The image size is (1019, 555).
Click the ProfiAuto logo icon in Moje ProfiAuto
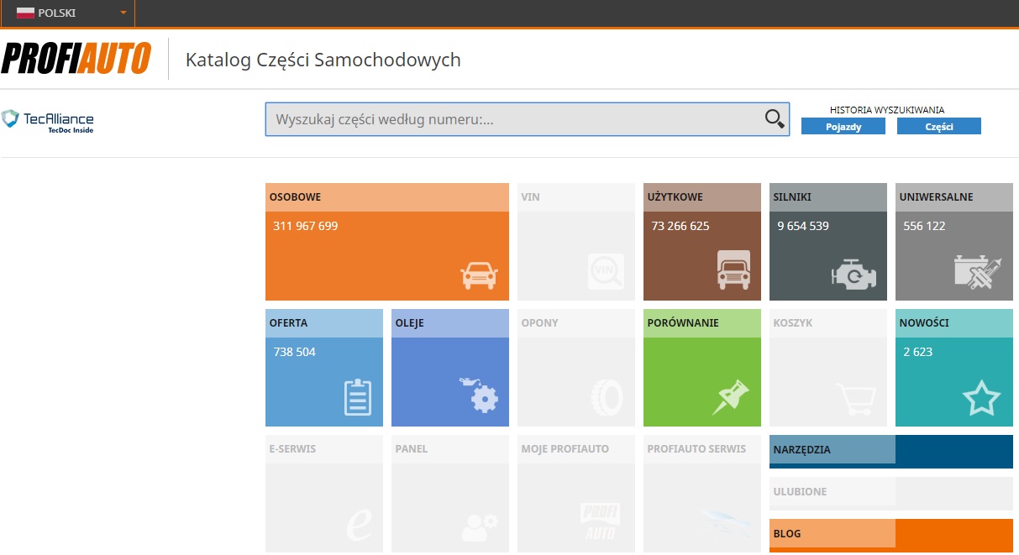(x=599, y=521)
